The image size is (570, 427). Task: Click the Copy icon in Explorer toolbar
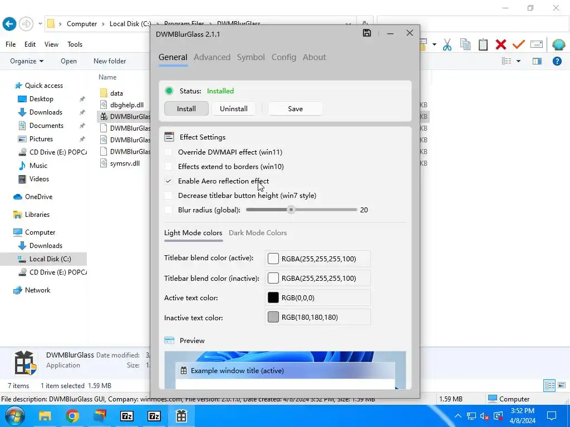pos(465,44)
